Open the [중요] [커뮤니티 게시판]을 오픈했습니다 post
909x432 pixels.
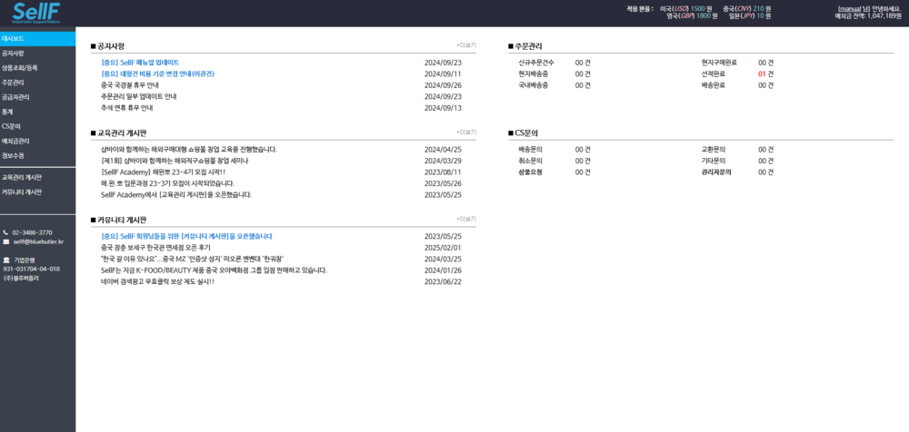(186, 236)
